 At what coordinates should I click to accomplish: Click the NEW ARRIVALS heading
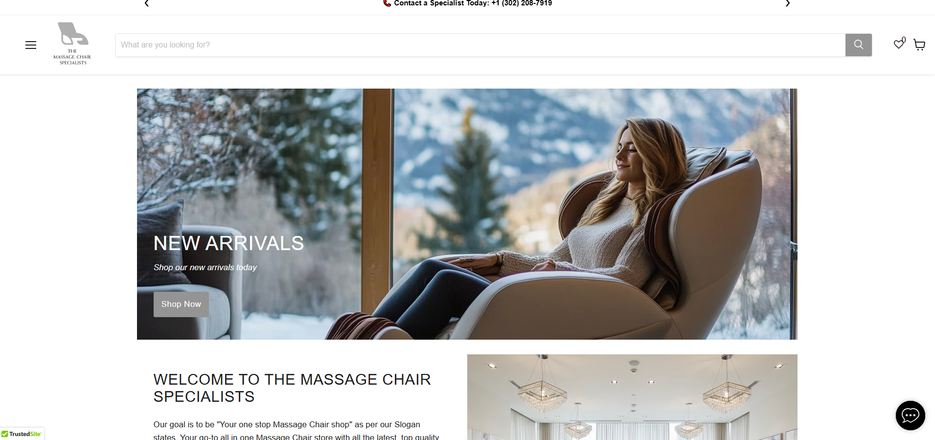228,243
